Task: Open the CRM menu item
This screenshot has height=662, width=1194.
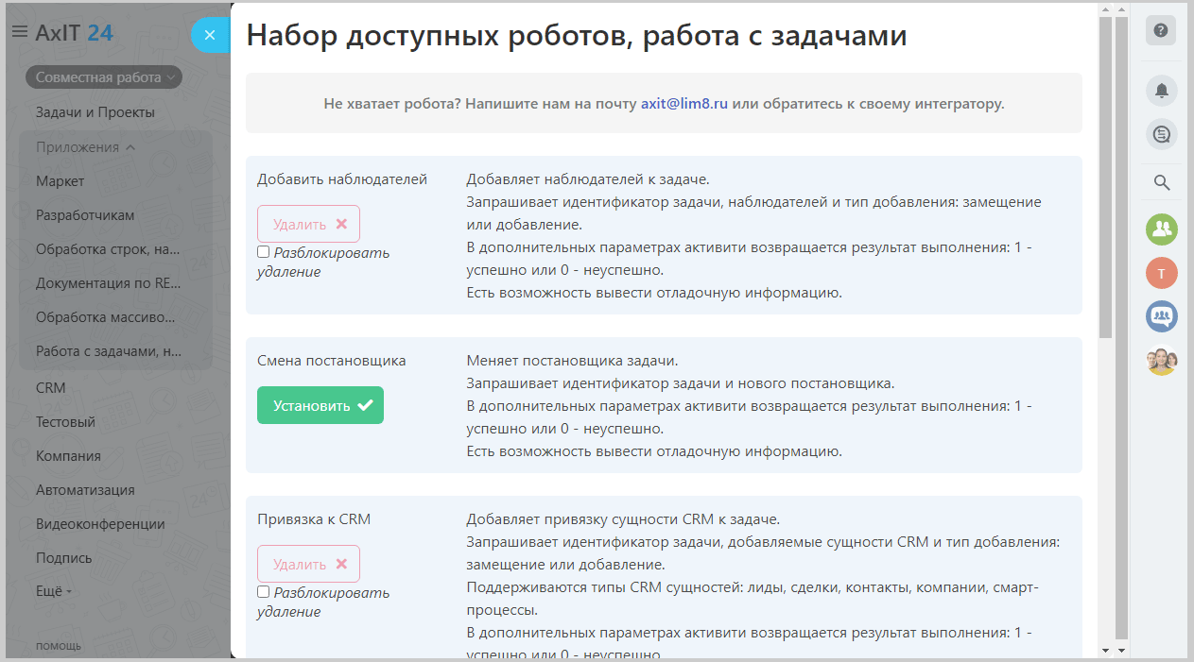Action: point(51,388)
